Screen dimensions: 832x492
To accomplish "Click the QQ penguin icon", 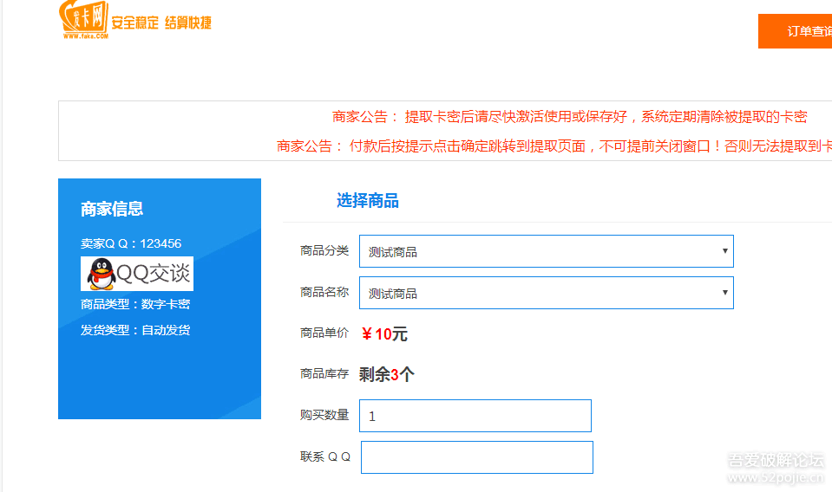I will [102, 274].
